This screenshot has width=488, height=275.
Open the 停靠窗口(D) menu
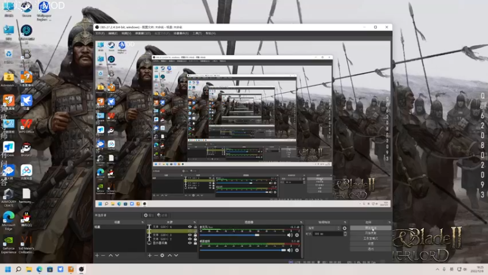tap(143, 34)
